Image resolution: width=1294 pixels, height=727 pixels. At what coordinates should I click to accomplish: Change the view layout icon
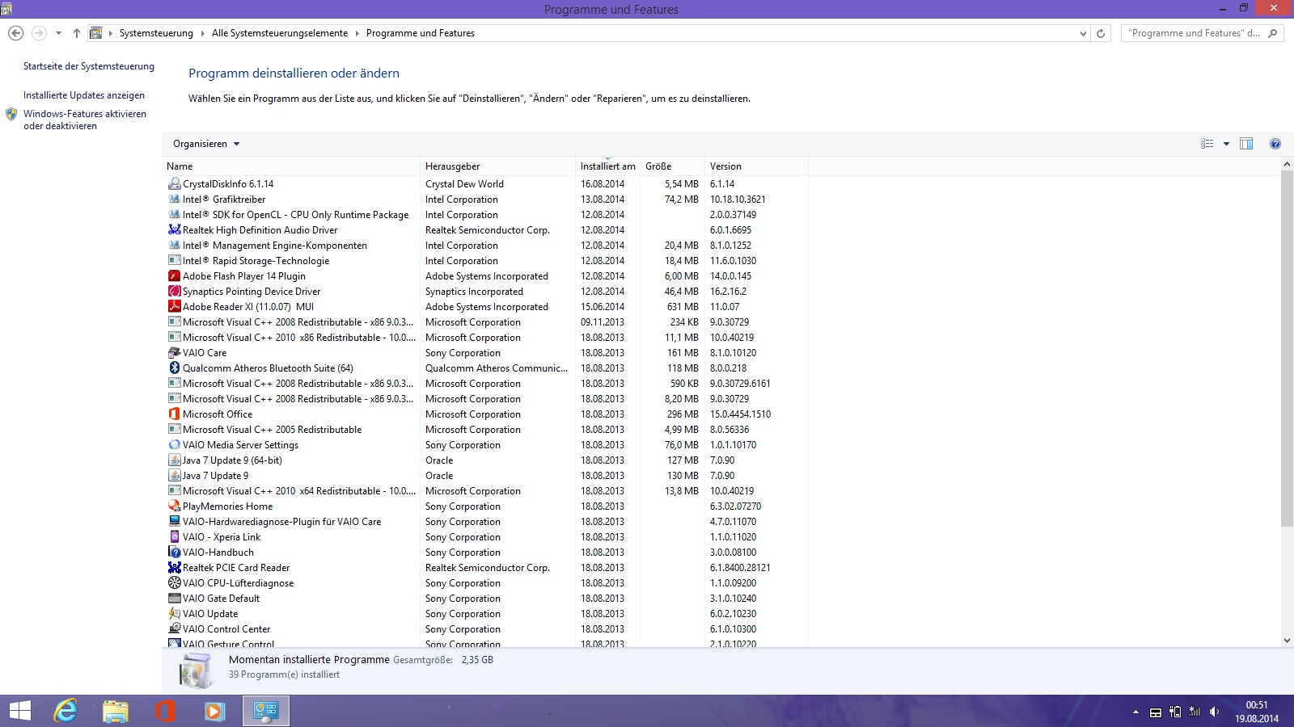point(1207,144)
